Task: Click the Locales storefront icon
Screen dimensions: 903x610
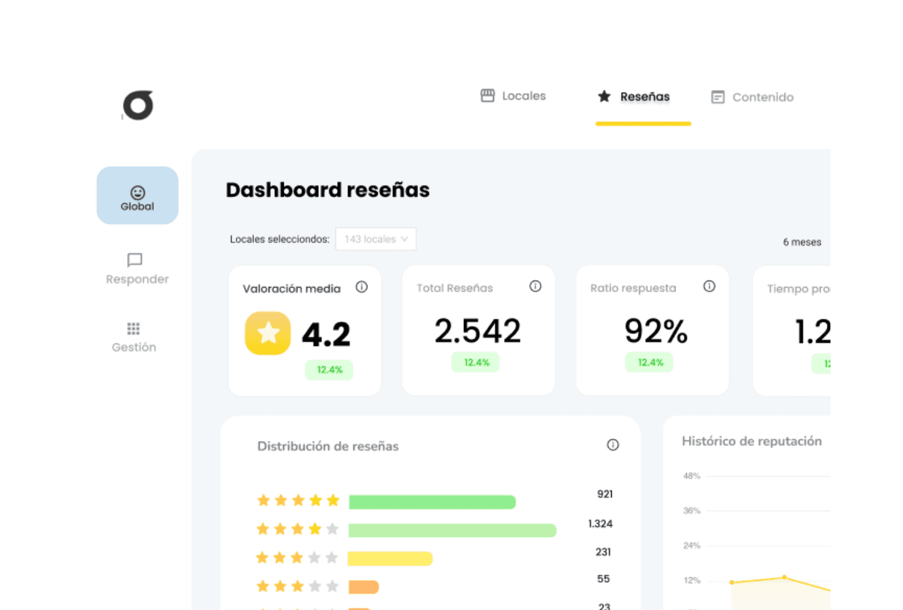Action: click(488, 95)
